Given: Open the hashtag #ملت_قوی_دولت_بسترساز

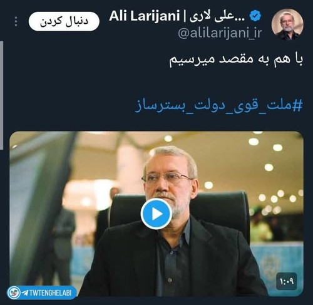Looking at the screenshot, I should (x=218, y=106).
